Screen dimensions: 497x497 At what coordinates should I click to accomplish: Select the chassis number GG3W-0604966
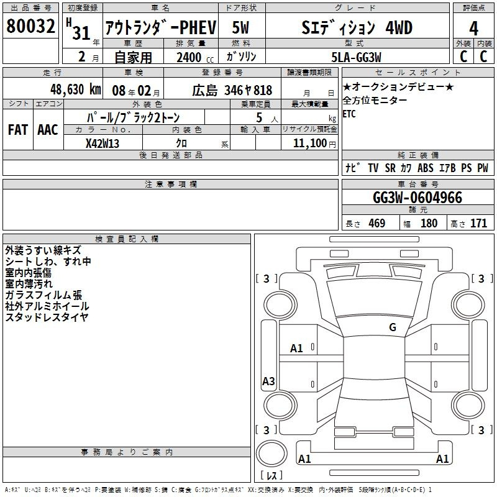click(417, 198)
